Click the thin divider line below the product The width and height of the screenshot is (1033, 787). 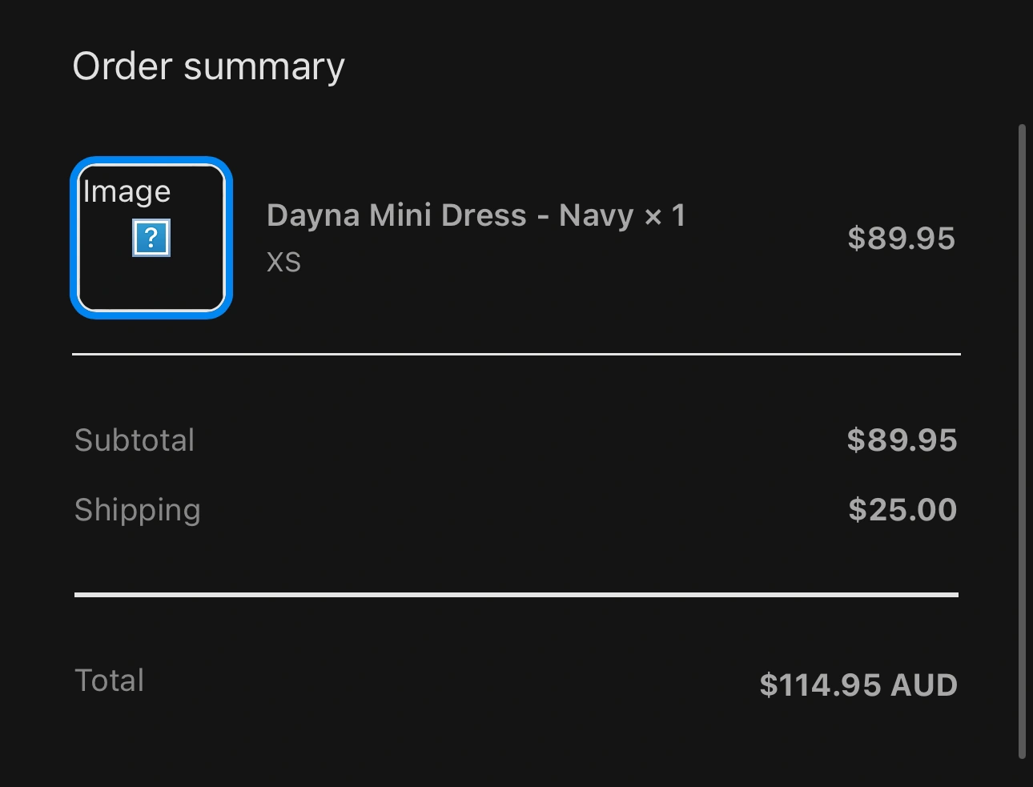click(x=516, y=354)
